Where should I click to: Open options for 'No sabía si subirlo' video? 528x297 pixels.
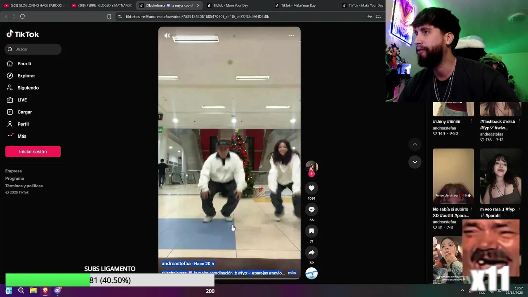coord(472,209)
